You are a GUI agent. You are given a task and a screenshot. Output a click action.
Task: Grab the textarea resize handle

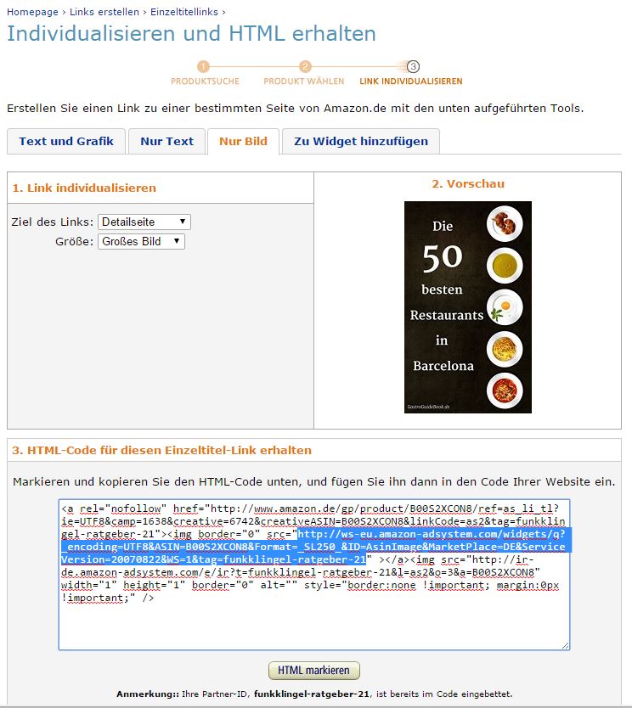566,646
